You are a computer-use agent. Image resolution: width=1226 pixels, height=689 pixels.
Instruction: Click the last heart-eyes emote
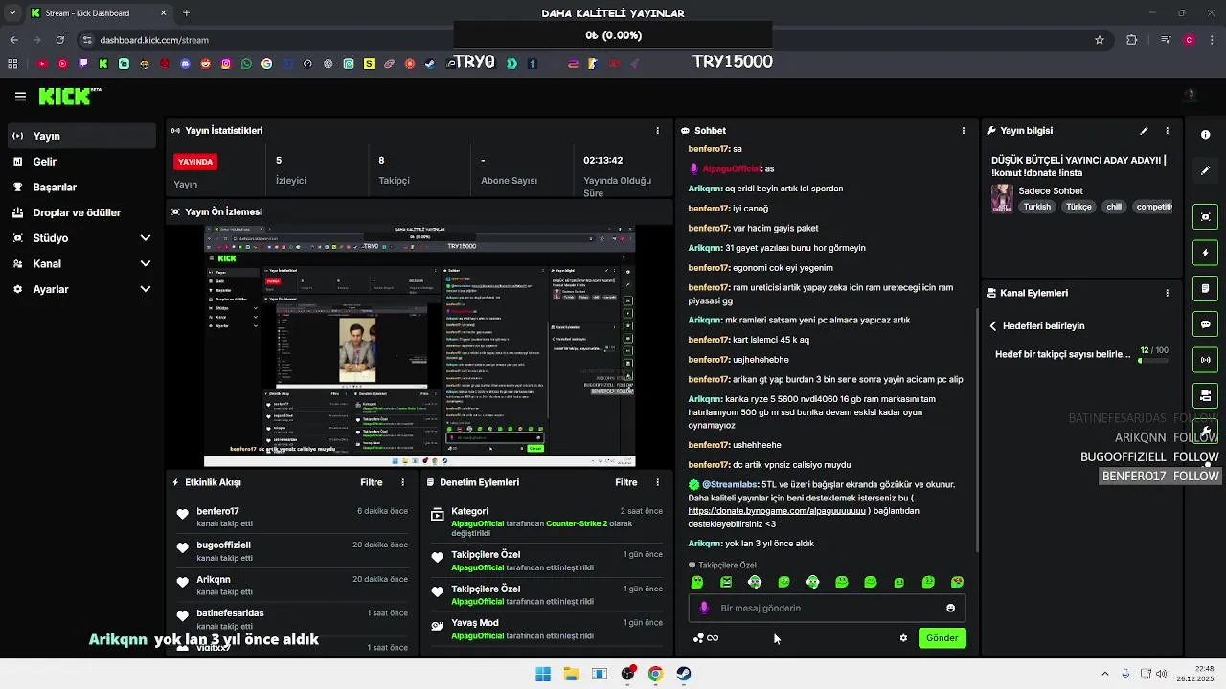(x=957, y=582)
